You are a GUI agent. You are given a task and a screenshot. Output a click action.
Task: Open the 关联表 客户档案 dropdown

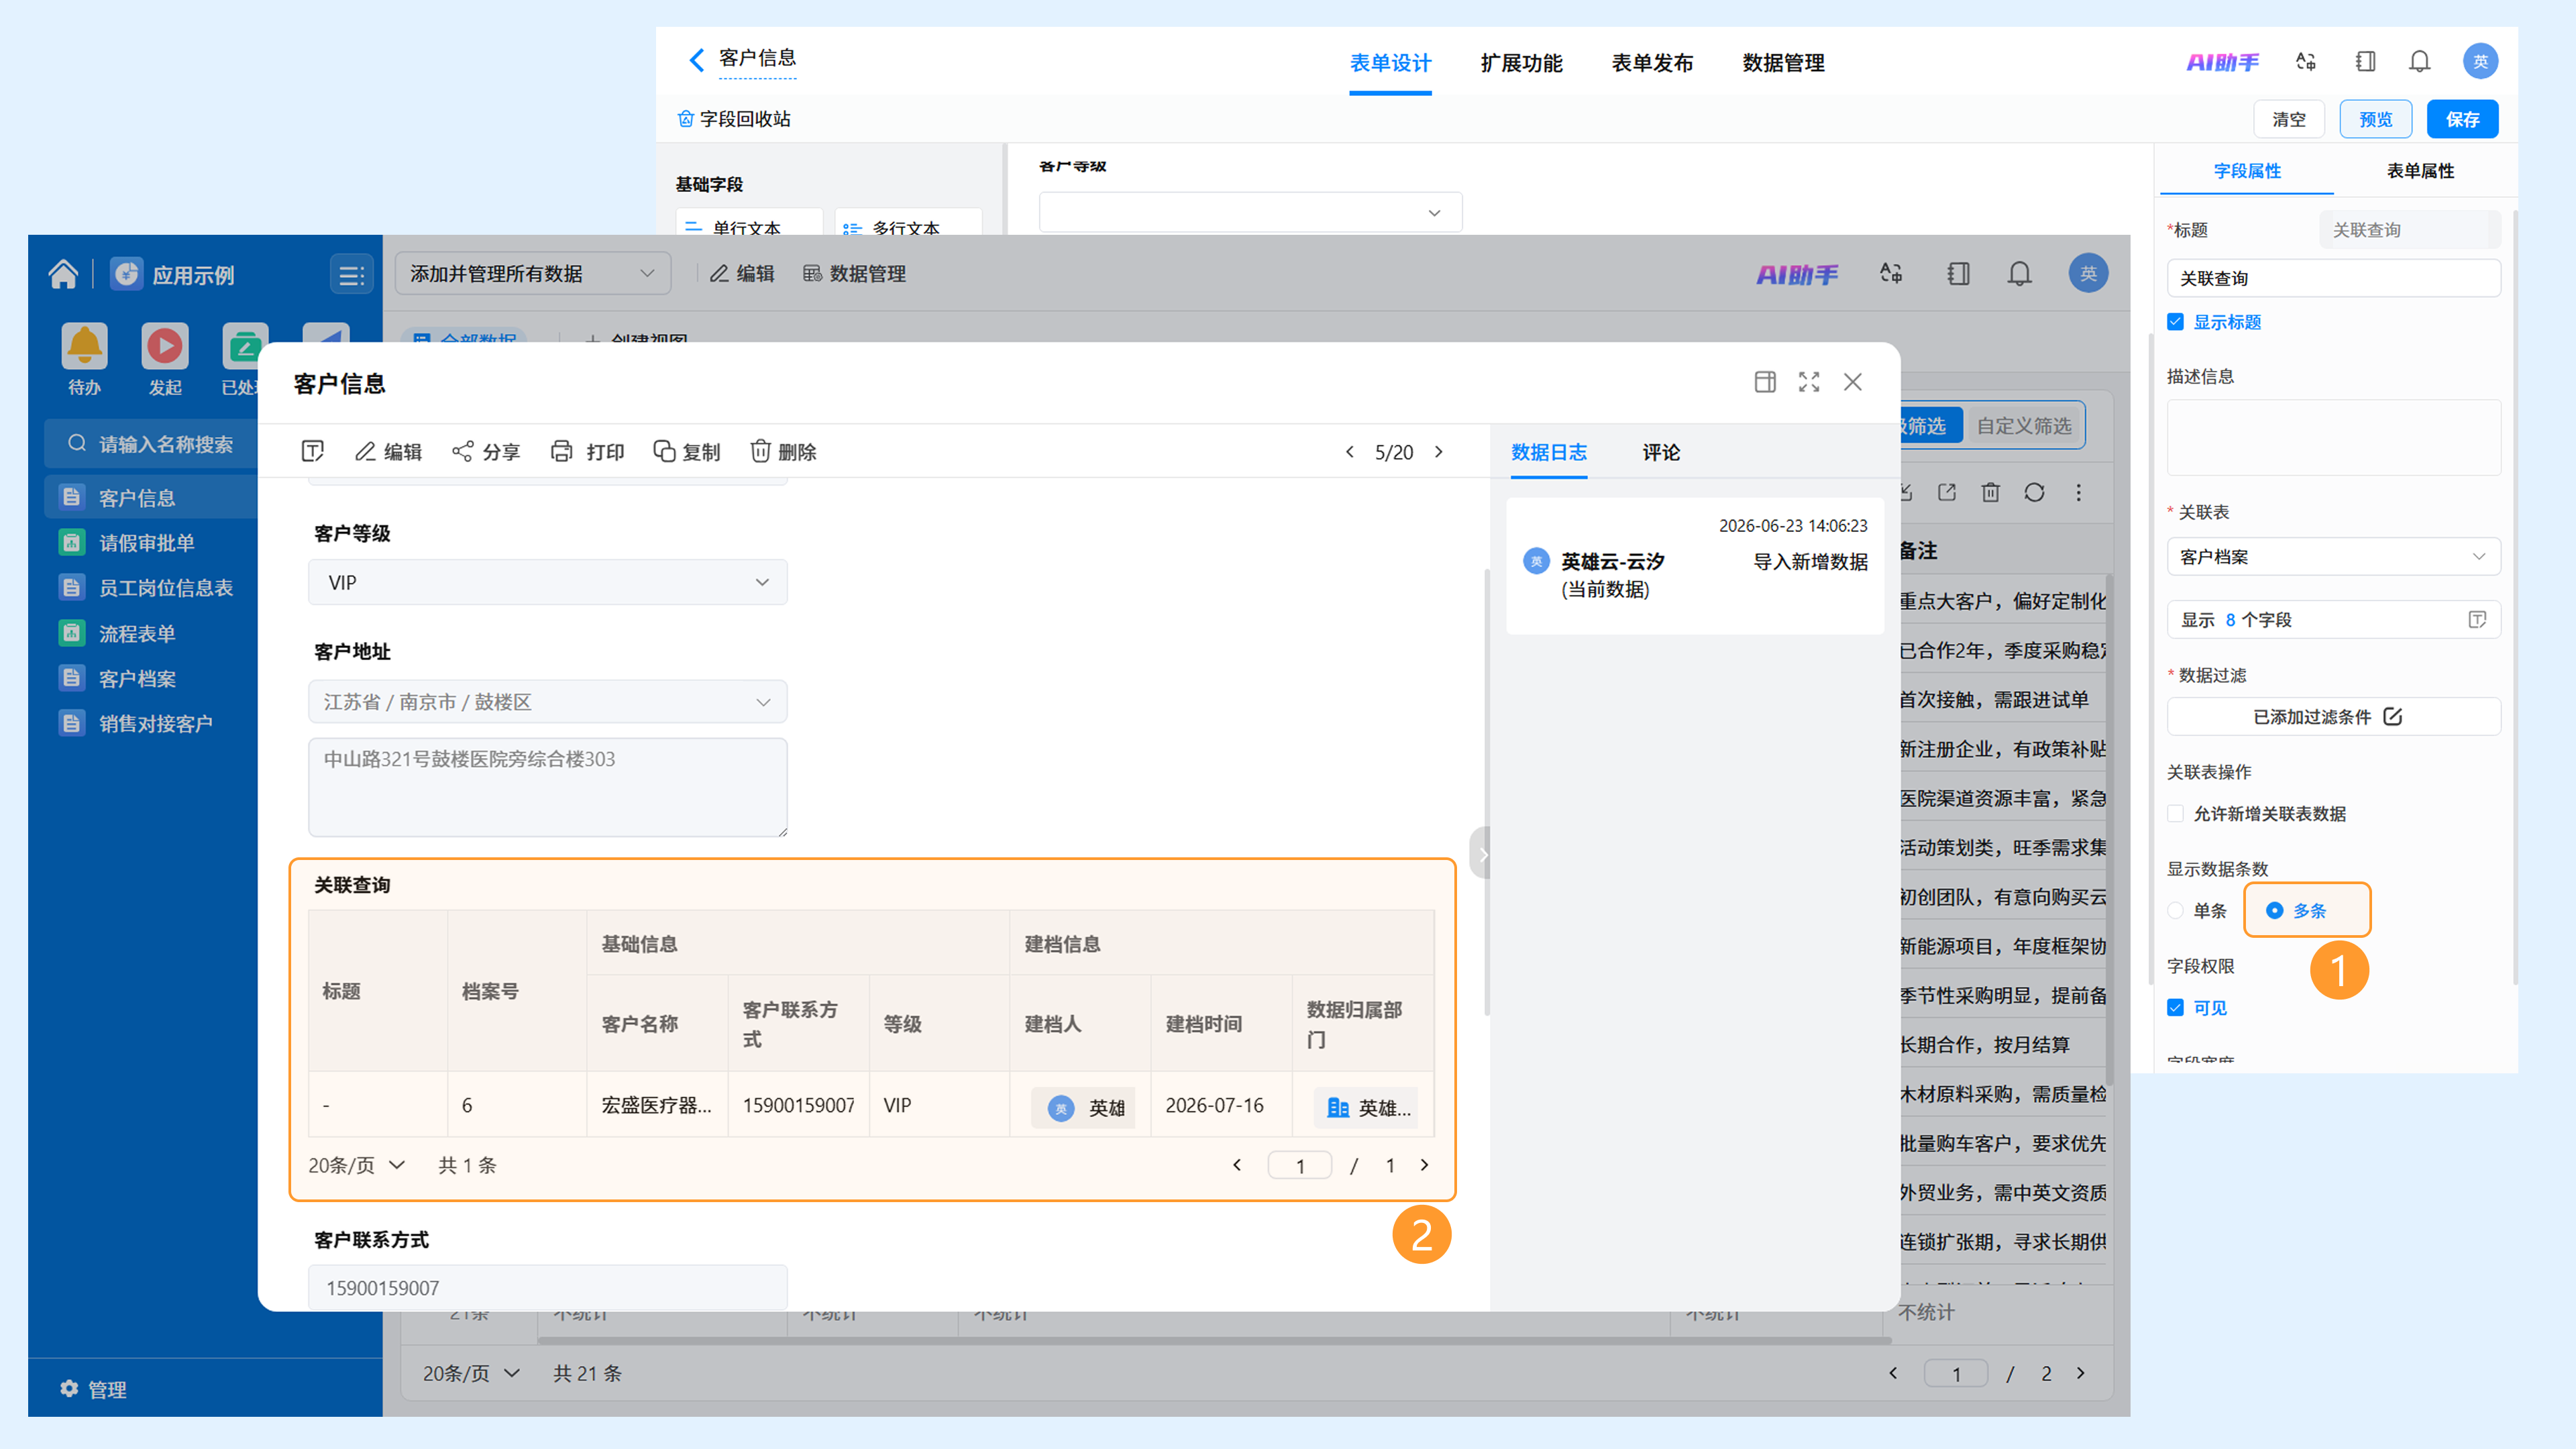click(x=2333, y=557)
